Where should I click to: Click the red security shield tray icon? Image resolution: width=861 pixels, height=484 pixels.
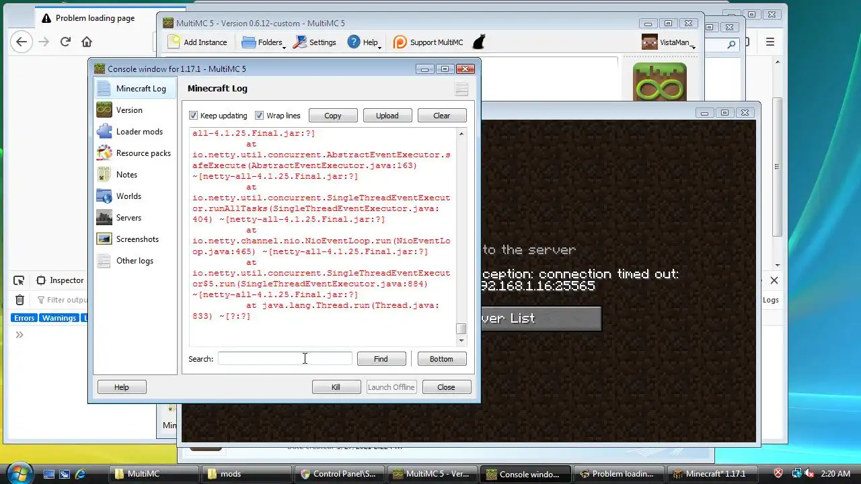click(779, 473)
